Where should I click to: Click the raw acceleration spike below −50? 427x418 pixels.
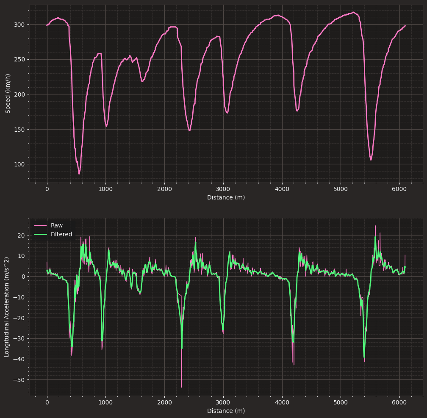[x=181, y=387]
